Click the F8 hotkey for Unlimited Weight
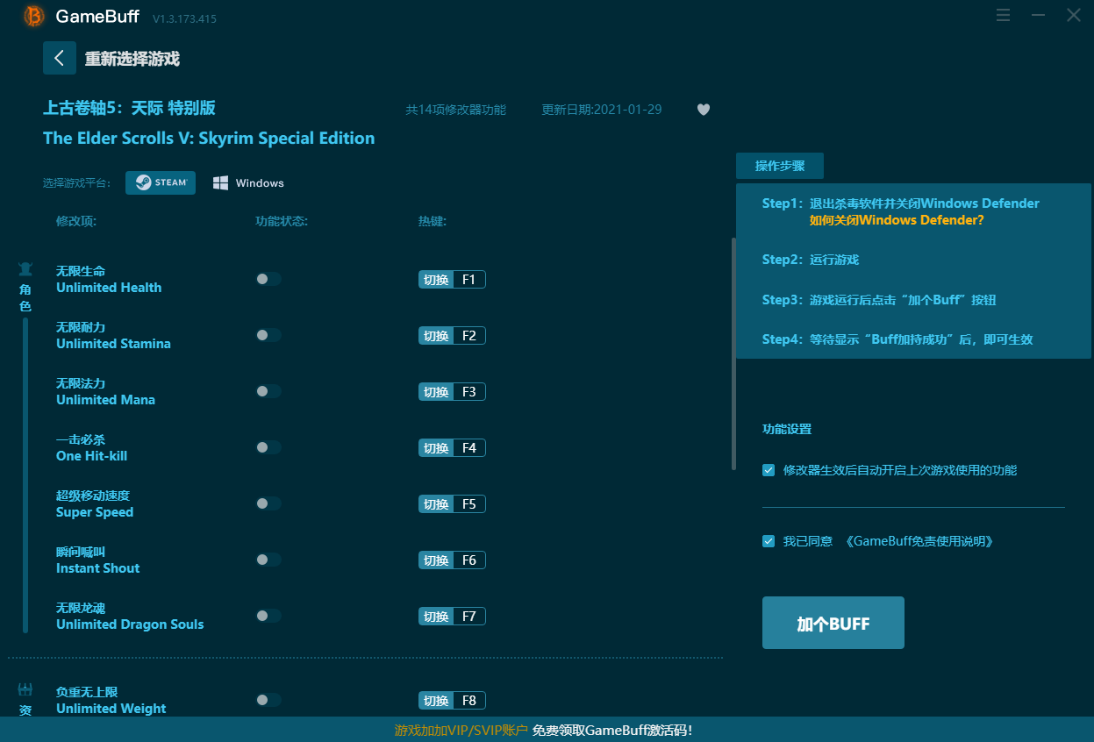1094x742 pixels. (452, 701)
